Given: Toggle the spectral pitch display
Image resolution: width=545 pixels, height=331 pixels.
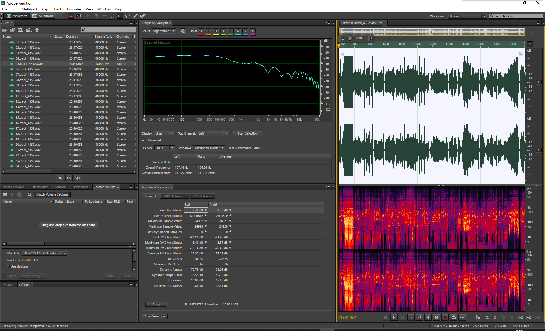Looking at the screenshot, I should click(78, 16).
